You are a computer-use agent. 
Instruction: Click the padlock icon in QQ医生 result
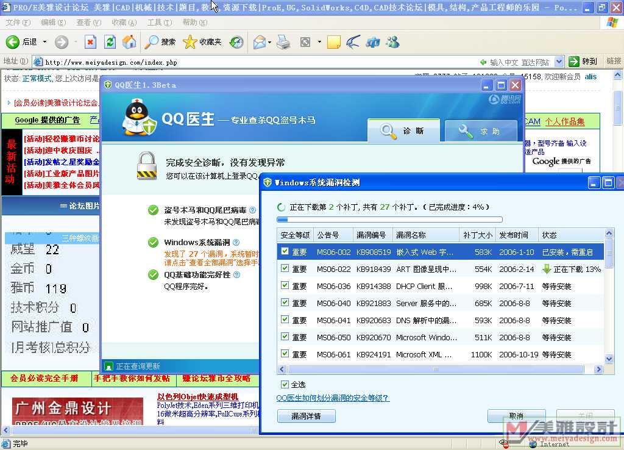tap(147, 166)
